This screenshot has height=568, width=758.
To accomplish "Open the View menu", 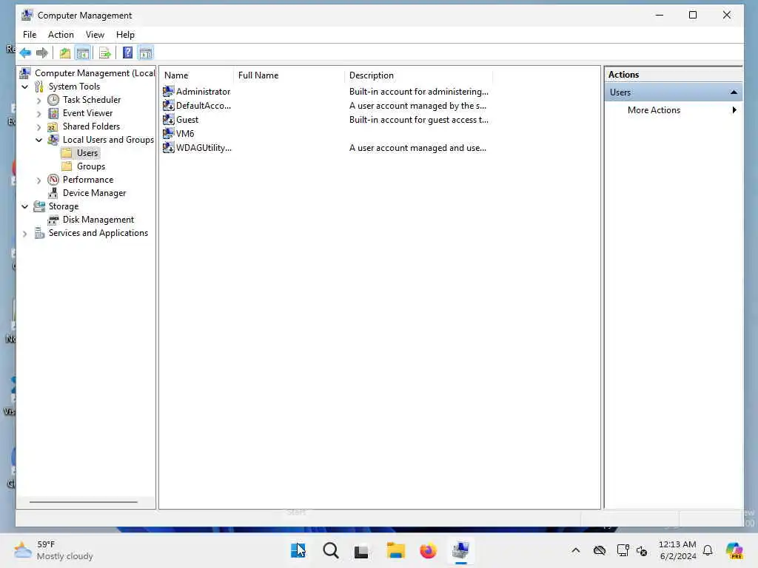I will 95,35.
